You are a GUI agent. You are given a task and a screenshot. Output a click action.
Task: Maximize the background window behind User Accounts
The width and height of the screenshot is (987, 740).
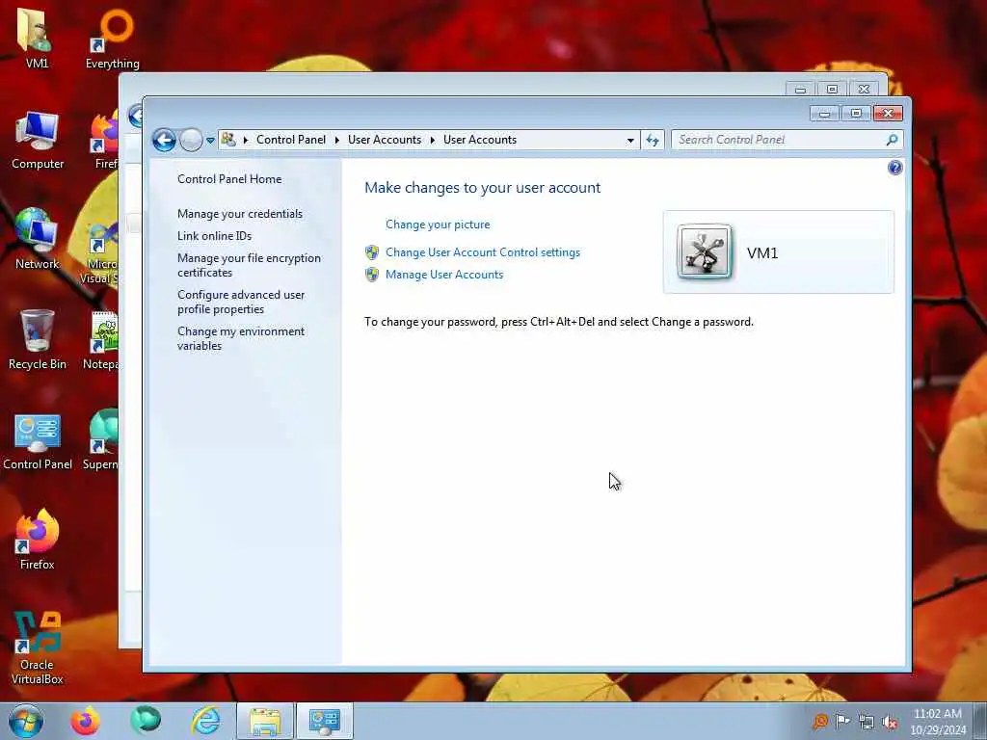coord(832,90)
